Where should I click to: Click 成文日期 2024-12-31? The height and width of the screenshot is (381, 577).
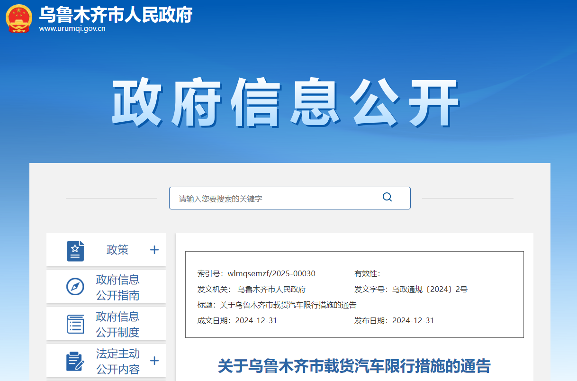coord(237,320)
